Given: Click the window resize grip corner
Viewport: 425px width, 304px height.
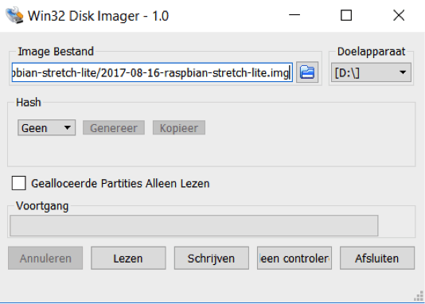Looking at the screenshot, I should [419, 296].
